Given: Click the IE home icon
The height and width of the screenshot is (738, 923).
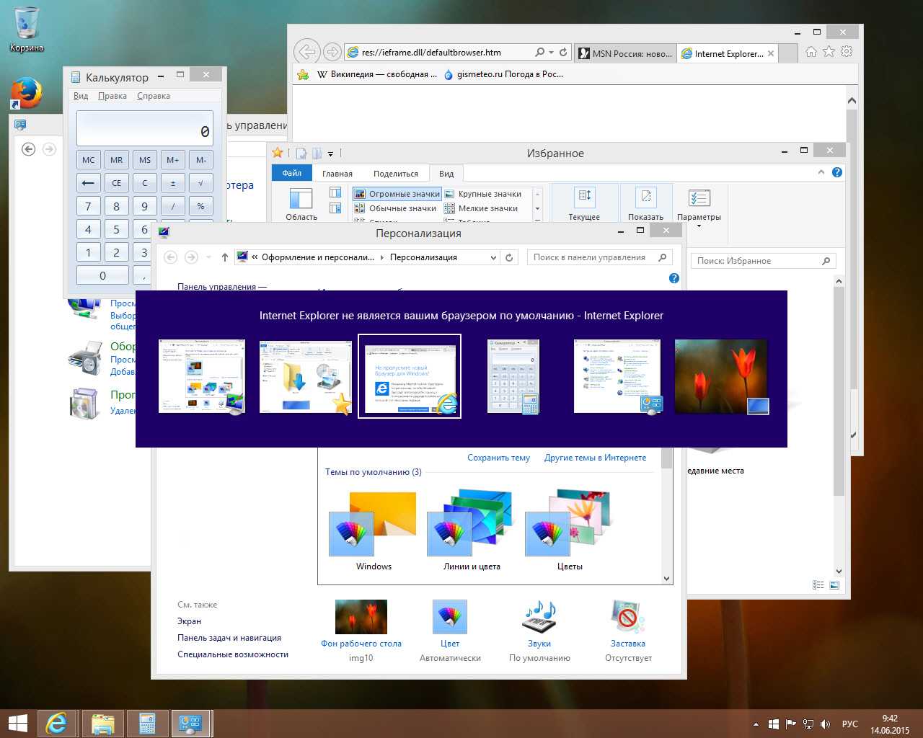Looking at the screenshot, I should click(x=811, y=52).
